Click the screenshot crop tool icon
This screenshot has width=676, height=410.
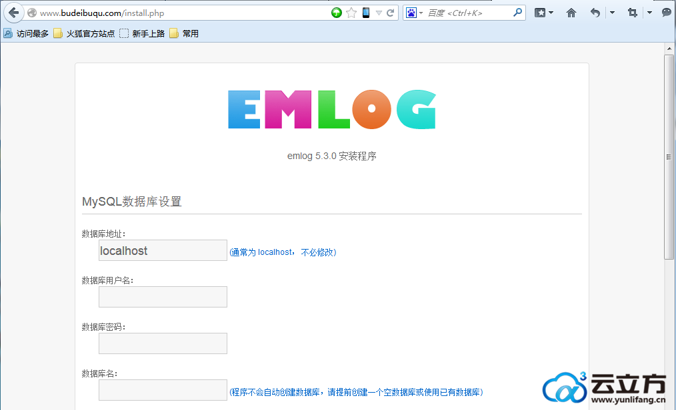(633, 13)
